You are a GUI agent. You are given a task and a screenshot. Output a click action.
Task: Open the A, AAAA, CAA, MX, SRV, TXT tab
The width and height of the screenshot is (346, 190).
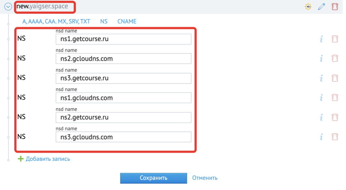56,21
